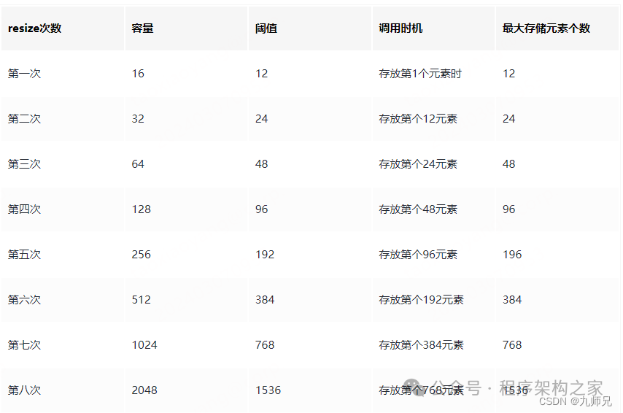Image resolution: width=623 pixels, height=413 pixels.
Task: Click capacity value '1024'
Action: (144, 345)
